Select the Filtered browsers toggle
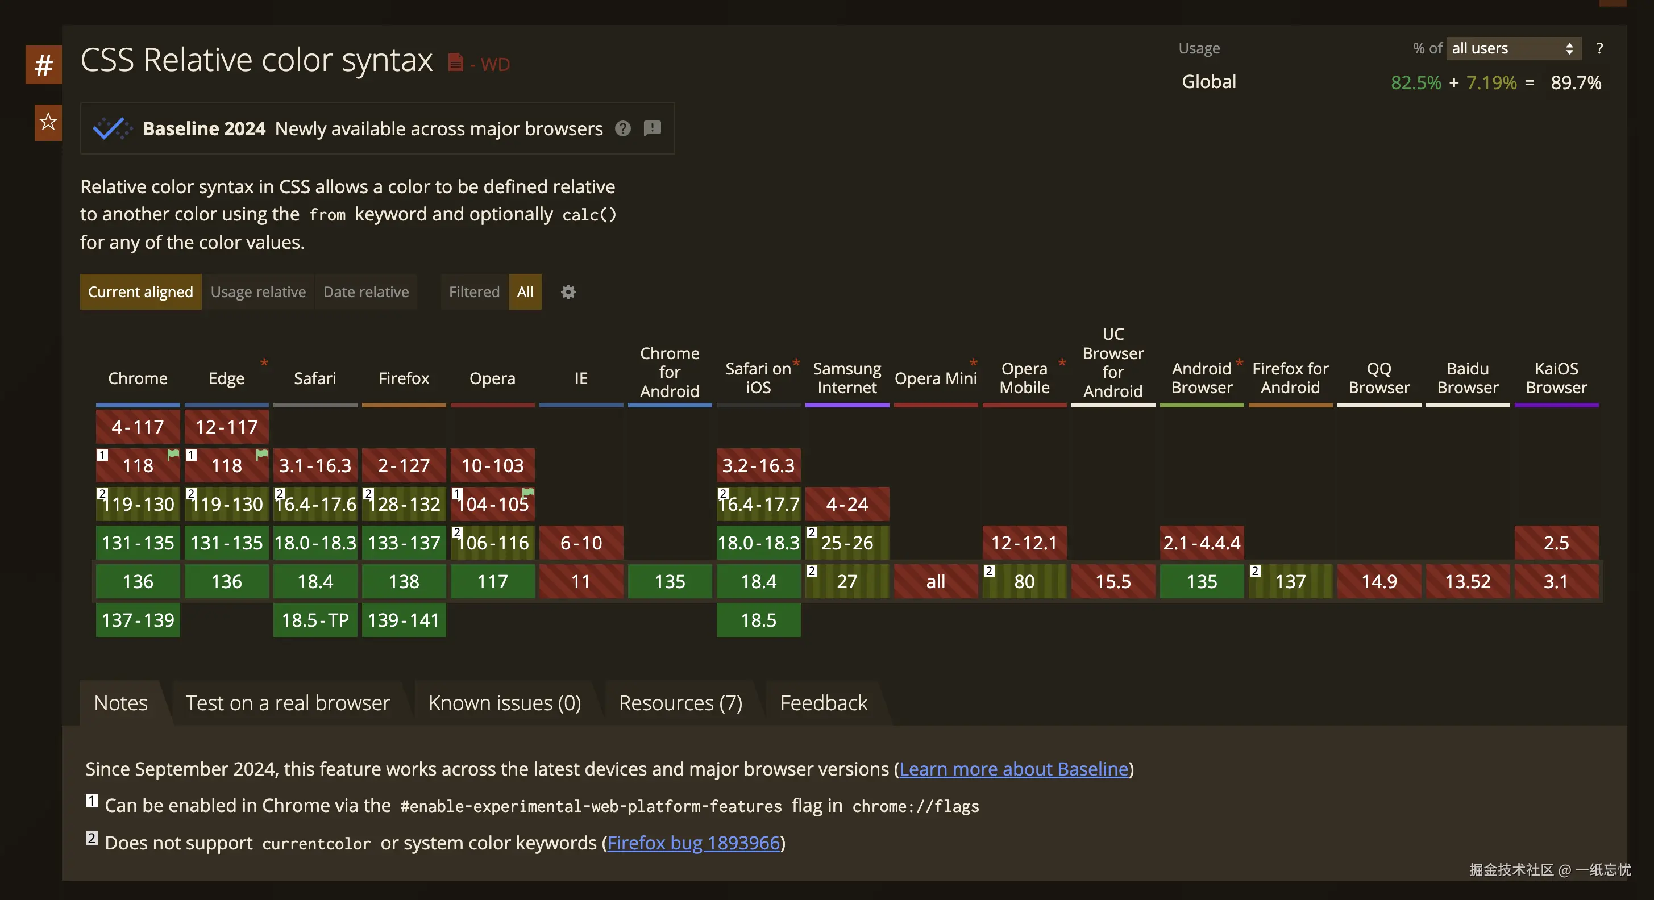The width and height of the screenshot is (1654, 900). (x=474, y=292)
